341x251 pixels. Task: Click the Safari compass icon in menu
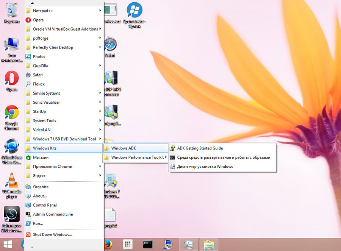coord(28,75)
